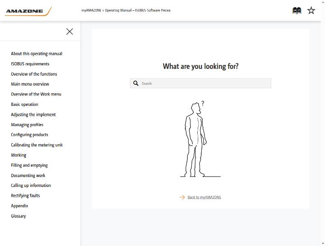This screenshot has width=325, height=246.
Task: Go to myAMAZONE in the breadcrumb
Action: tap(91, 10)
